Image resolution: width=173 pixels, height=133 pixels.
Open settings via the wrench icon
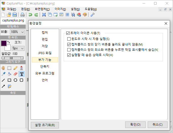coord(92,15)
